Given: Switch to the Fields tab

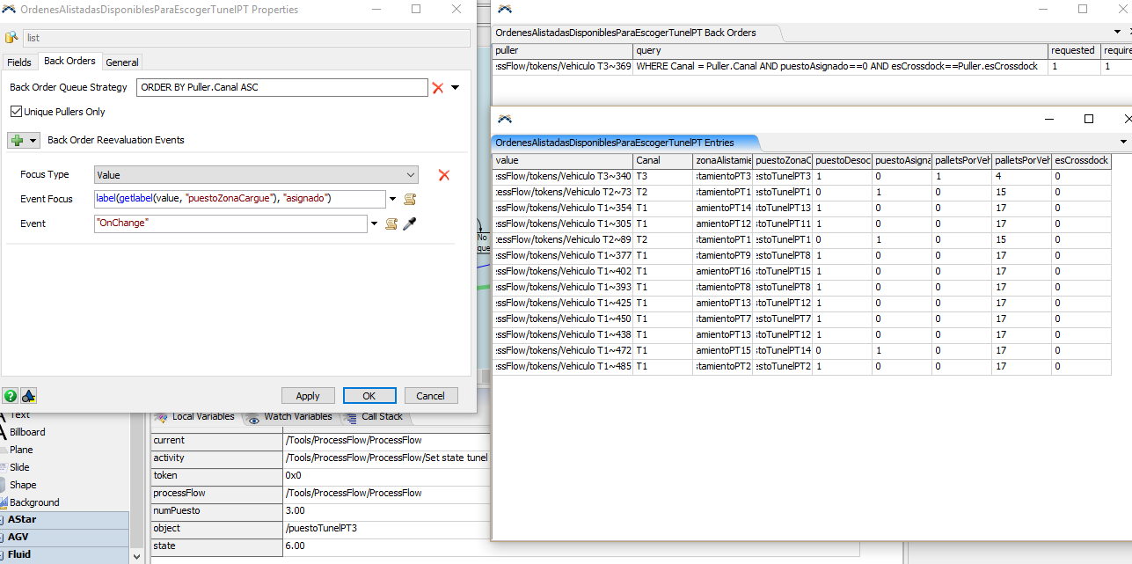Looking at the screenshot, I should (x=19, y=62).
